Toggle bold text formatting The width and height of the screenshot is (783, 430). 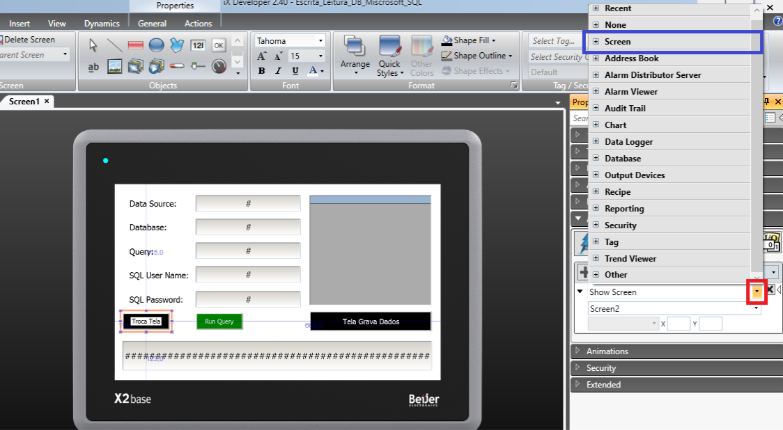261,71
